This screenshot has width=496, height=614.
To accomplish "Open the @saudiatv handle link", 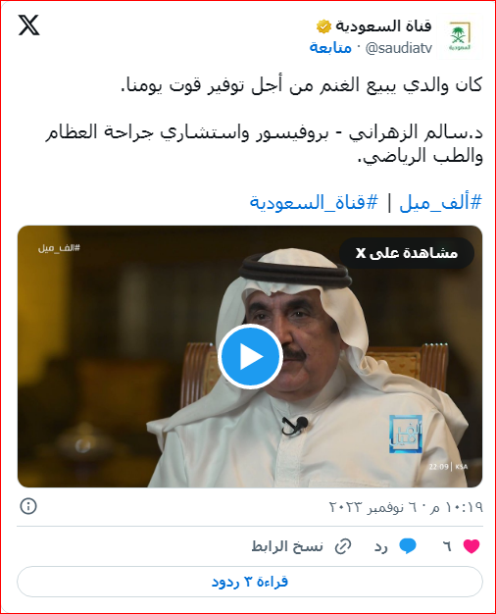I will click(399, 48).
